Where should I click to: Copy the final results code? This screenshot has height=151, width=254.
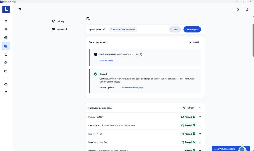pyautogui.click(x=141, y=54)
